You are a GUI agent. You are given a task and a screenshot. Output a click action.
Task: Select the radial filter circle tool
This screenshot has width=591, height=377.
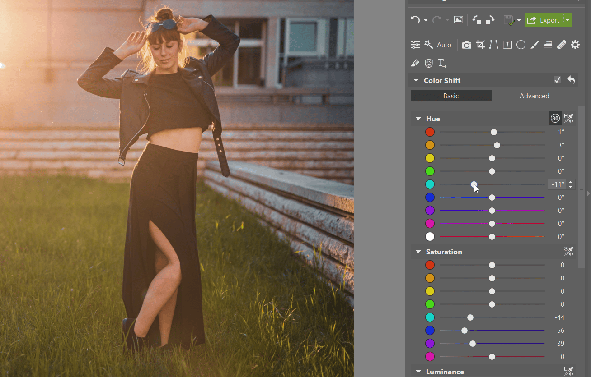click(521, 45)
